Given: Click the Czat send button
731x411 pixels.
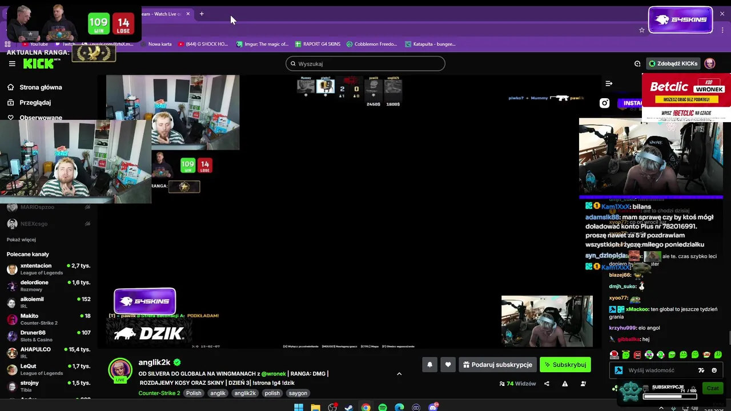Looking at the screenshot, I should click(713, 388).
